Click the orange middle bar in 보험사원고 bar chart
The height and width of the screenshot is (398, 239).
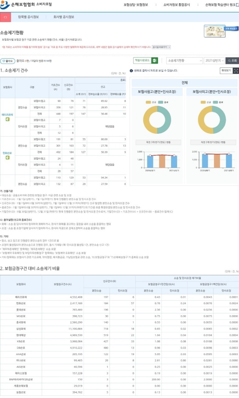coord(162,161)
